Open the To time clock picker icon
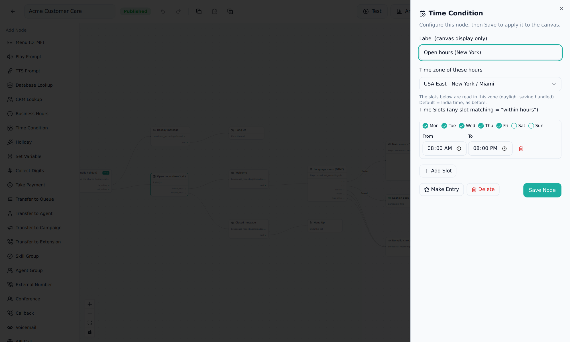This screenshot has width=570, height=342. pyautogui.click(x=504, y=148)
